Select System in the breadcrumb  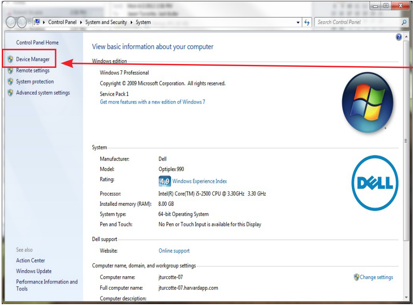(x=143, y=22)
